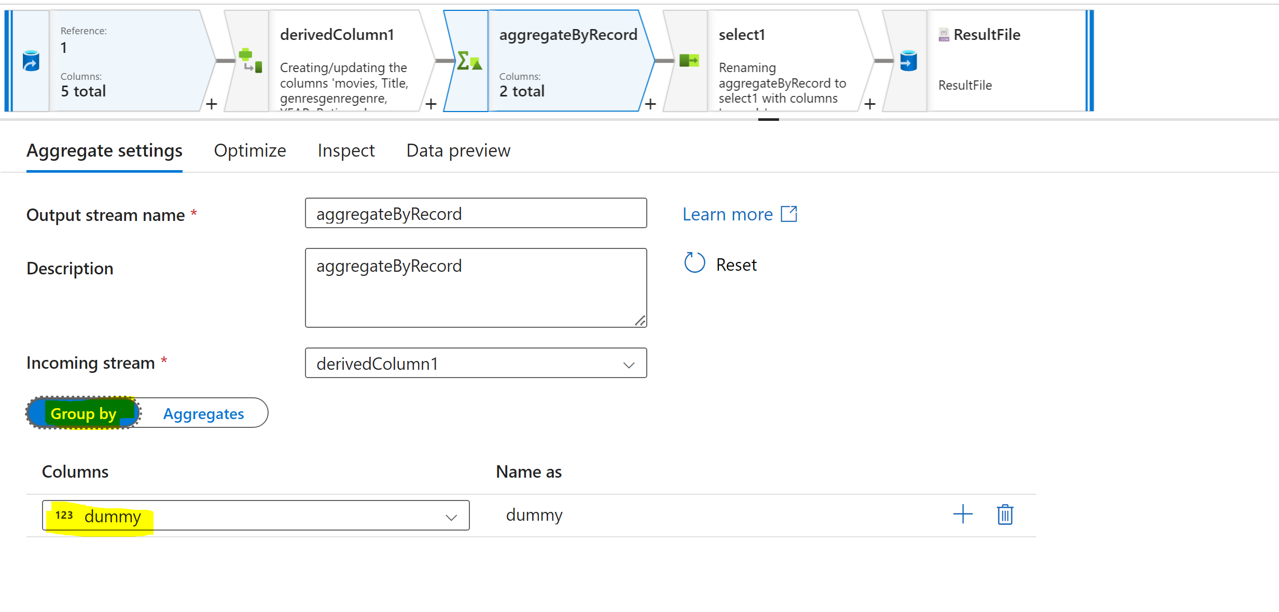Image resolution: width=1279 pixels, height=612 pixels.
Task: Open the Data preview tab
Action: [457, 151]
